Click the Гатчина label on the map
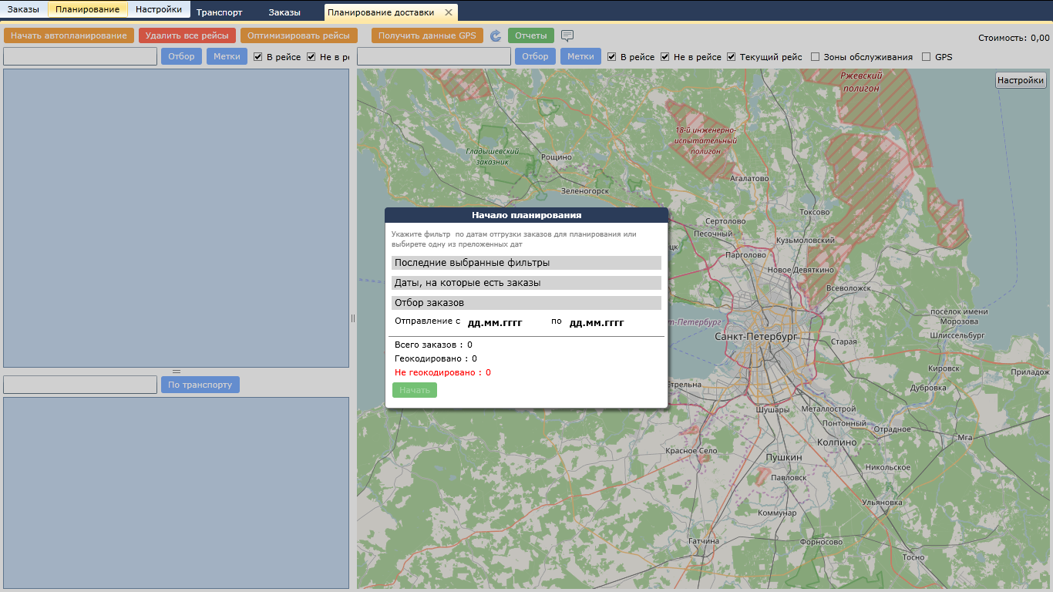Screen dimensions: 1053x592 704,542
